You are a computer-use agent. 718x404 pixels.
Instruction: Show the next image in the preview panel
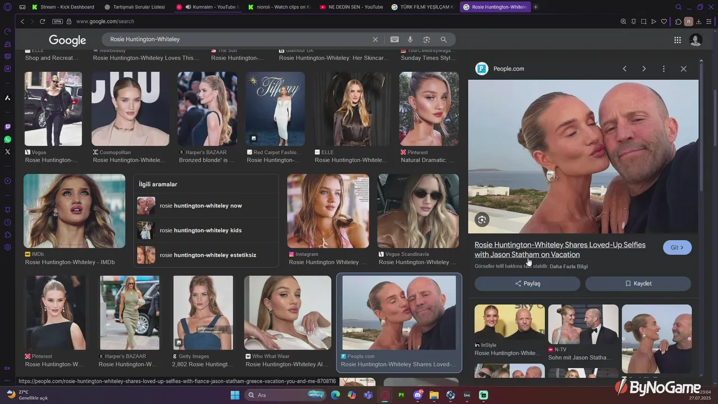click(644, 68)
